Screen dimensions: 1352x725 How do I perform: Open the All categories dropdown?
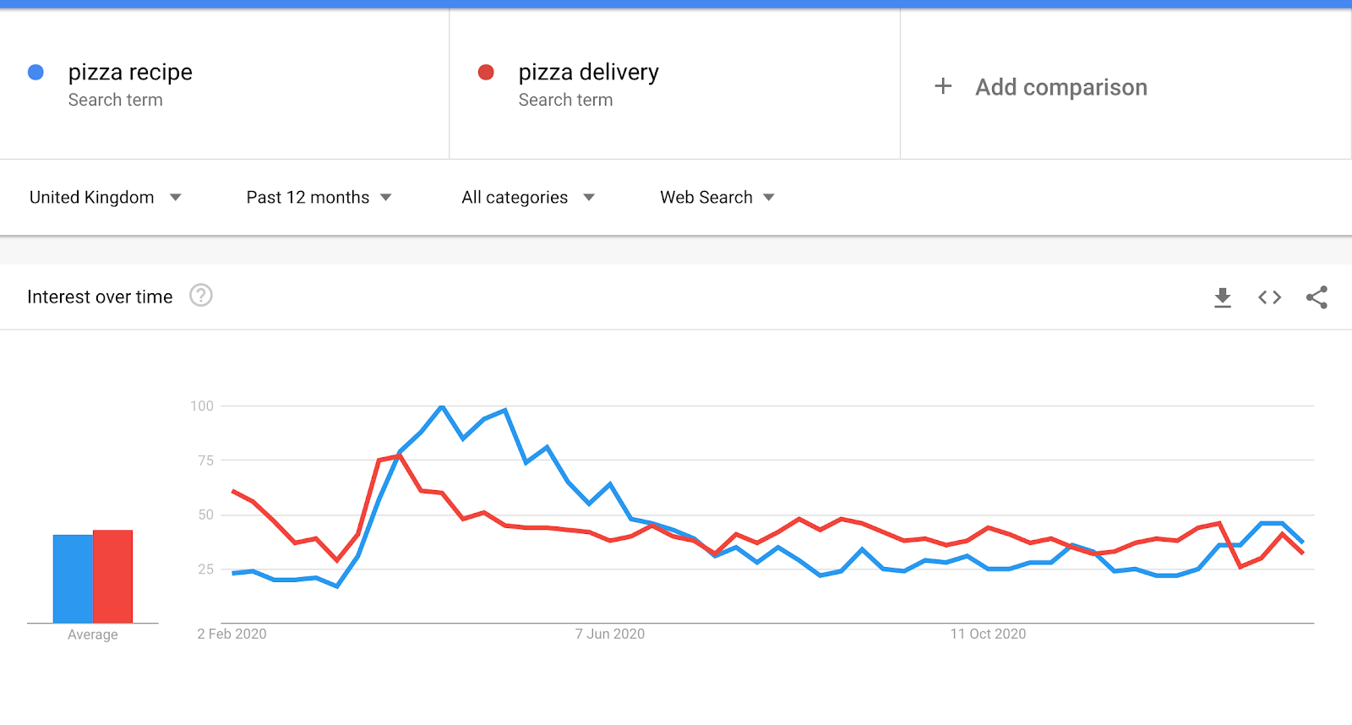527,198
